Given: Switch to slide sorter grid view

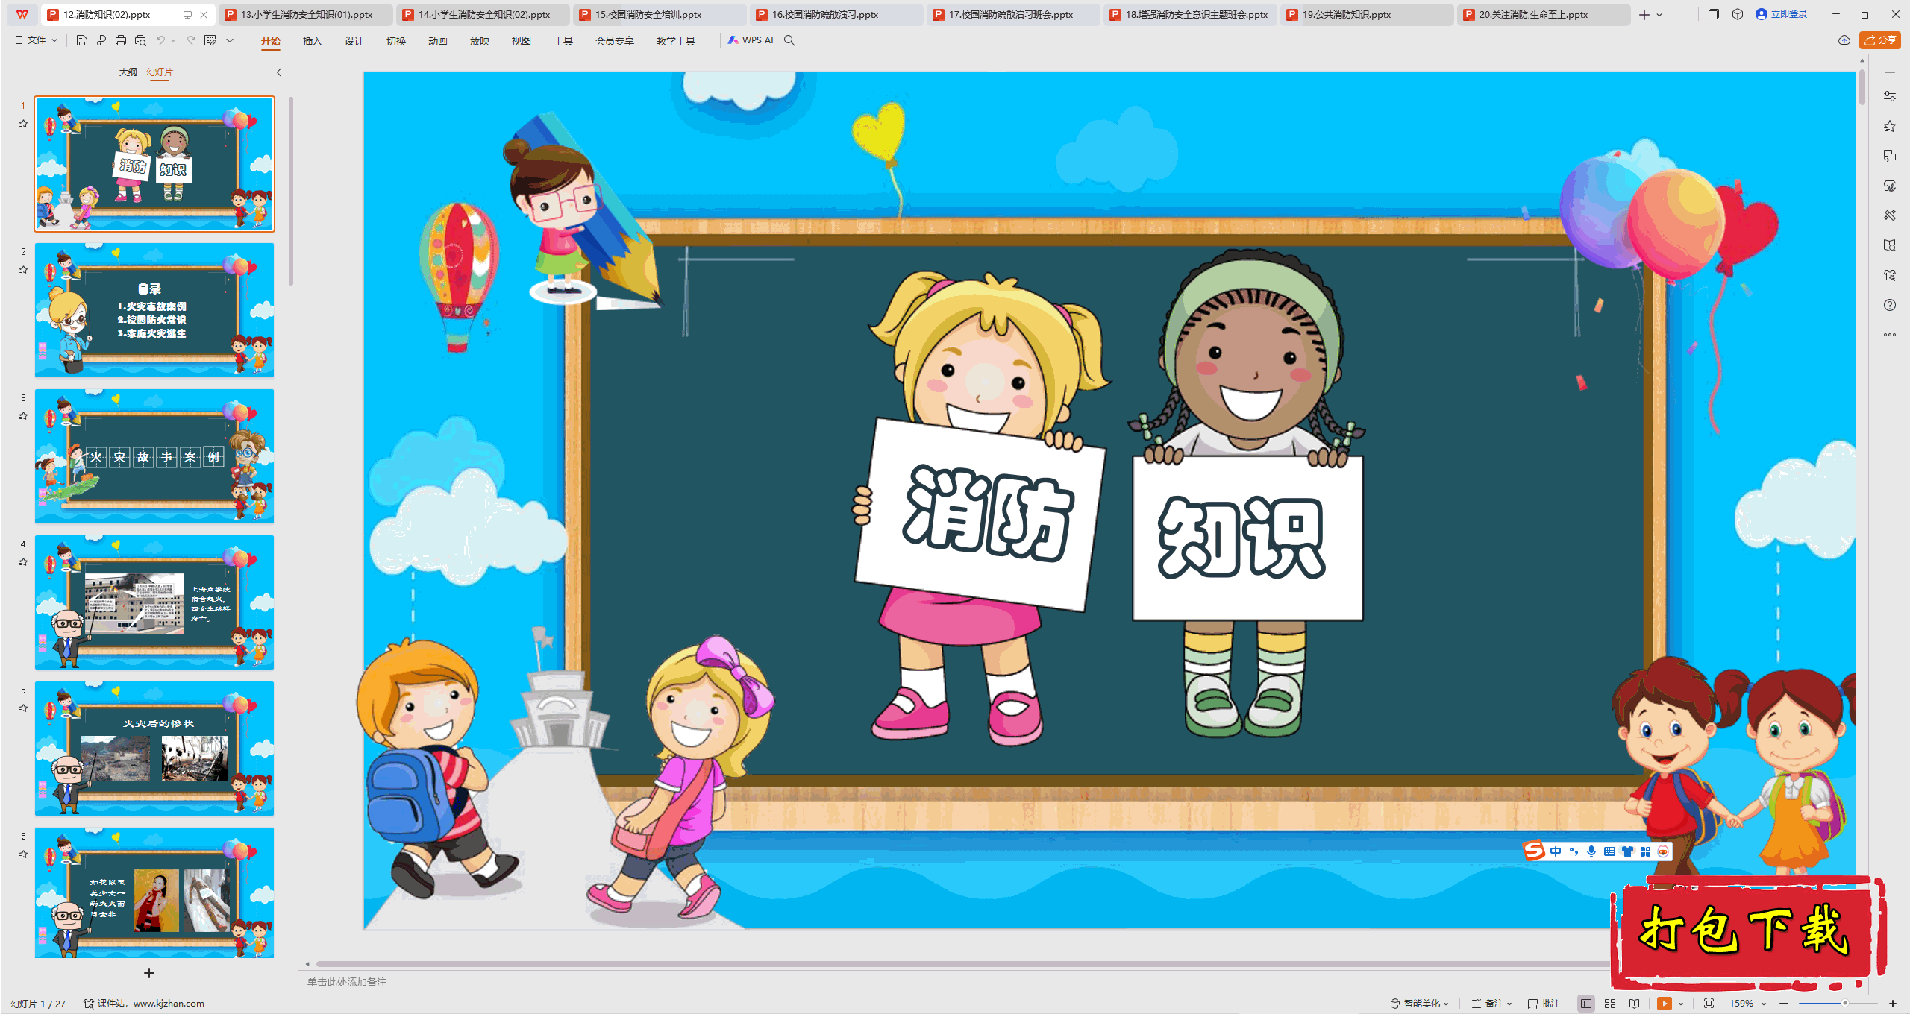Looking at the screenshot, I should pos(1610,1004).
